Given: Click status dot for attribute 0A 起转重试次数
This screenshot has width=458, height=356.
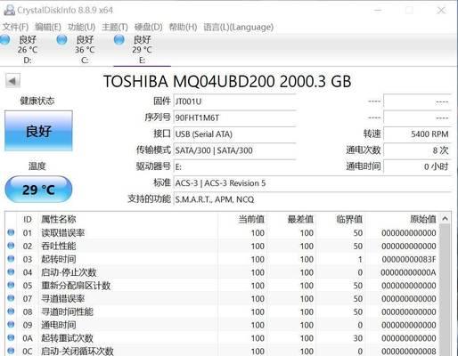Looking at the screenshot, I should 11,337.
